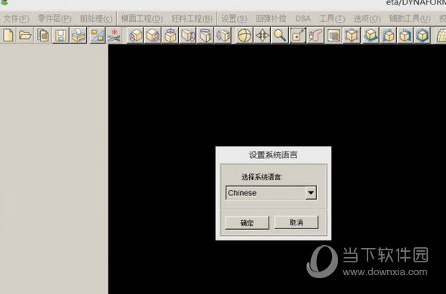Open the 前处理(C) menu
This screenshot has width=446, height=294.
pos(96,19)
